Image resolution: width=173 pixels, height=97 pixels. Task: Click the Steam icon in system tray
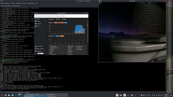click(144, 95)
